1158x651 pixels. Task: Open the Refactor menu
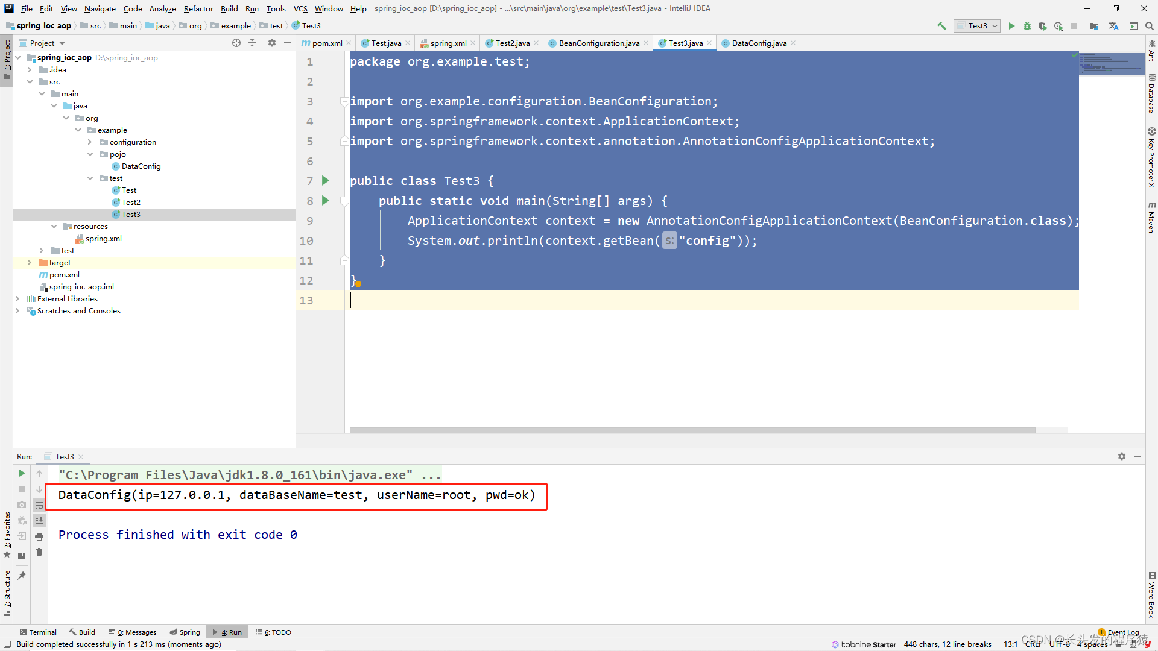[198, 8]
